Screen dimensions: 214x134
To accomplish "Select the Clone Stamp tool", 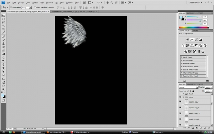I will (4, 44).
